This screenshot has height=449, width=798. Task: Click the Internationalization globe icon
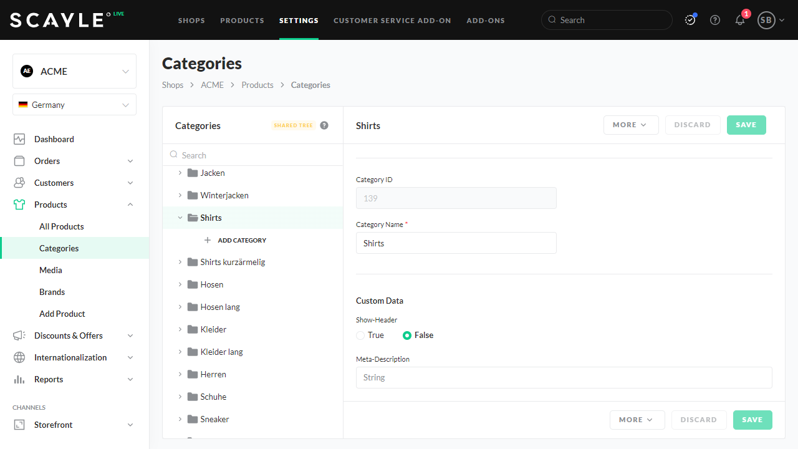[19, 357]
